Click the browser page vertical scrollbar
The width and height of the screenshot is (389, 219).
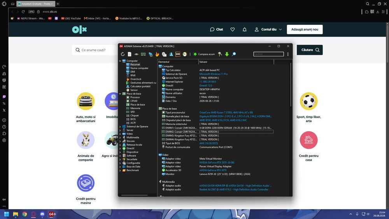click(x=387, y=44)
